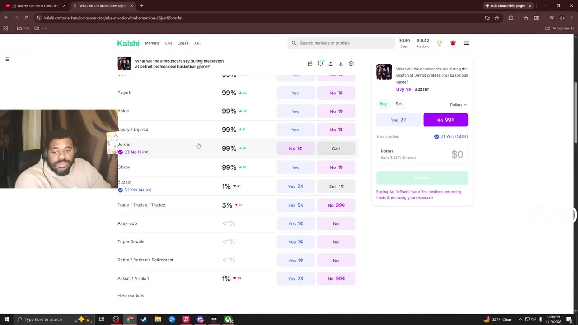The width and height of the screenshot is (578, 325).
Task: Click Yes 3¢ for Trade / Trades / Traded
Action: (295, 205)
